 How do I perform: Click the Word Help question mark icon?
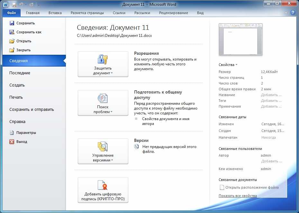pos(293,13)
